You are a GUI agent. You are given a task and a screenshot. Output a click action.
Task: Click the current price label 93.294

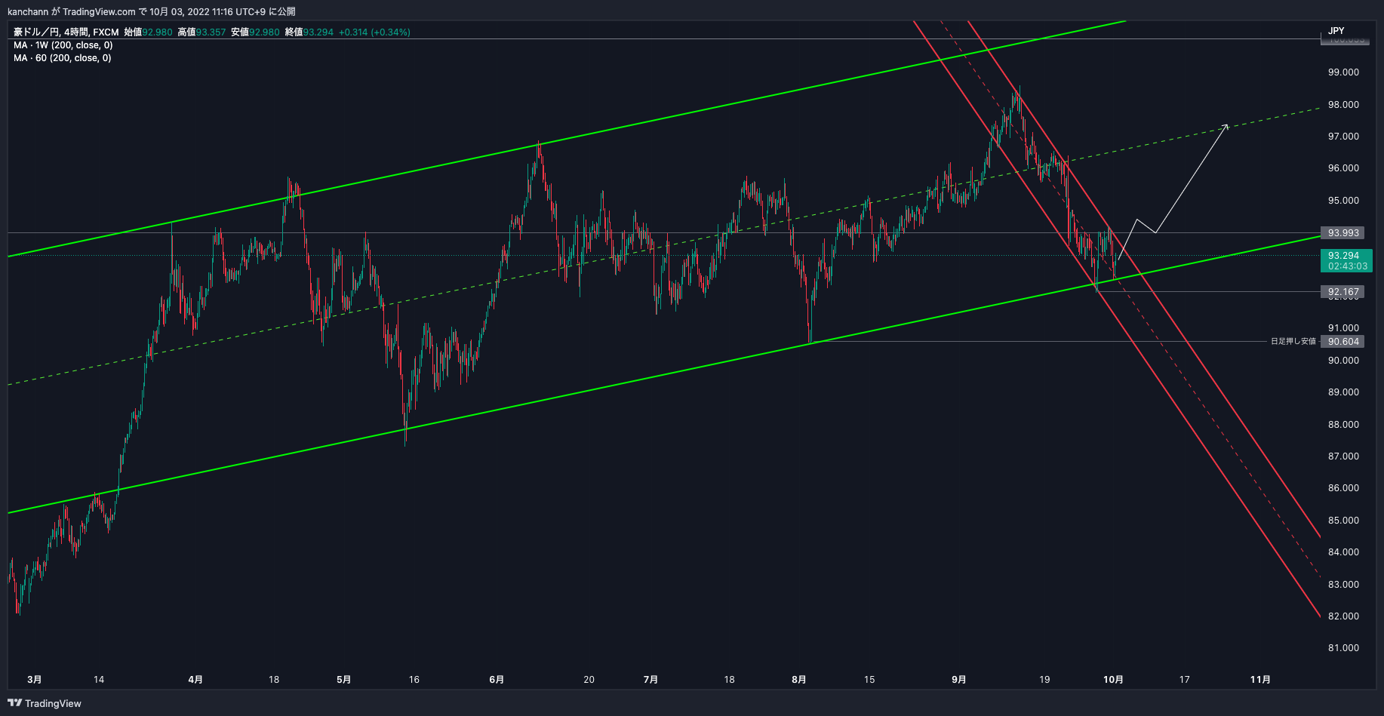pyautogui.click(x=1343, y=256)
